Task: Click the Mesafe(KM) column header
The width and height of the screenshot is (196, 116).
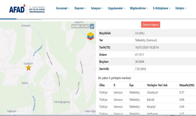Action: pos(187,85)
